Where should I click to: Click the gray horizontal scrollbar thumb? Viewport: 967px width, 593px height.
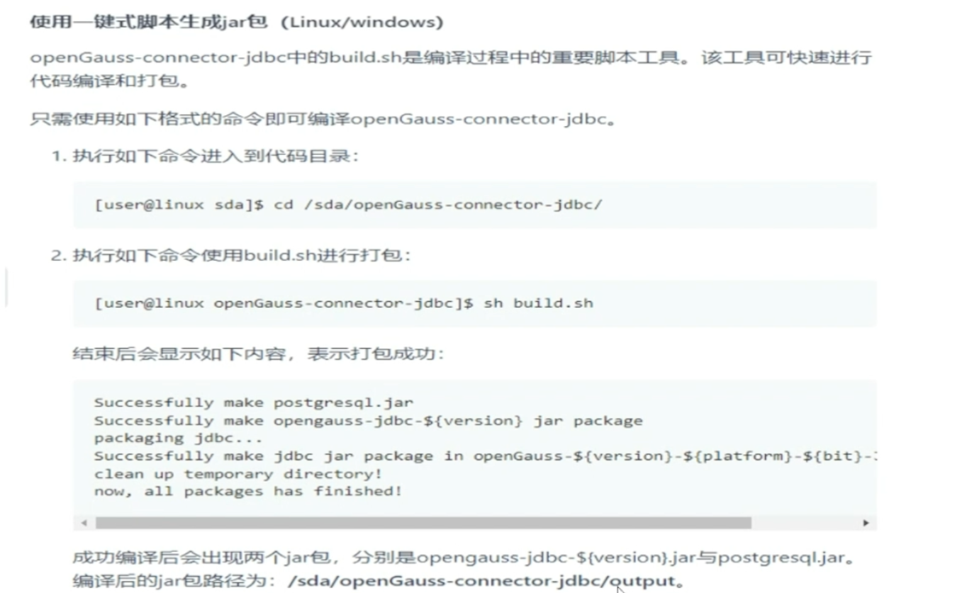pyautogui.click(x=423, y=523)
